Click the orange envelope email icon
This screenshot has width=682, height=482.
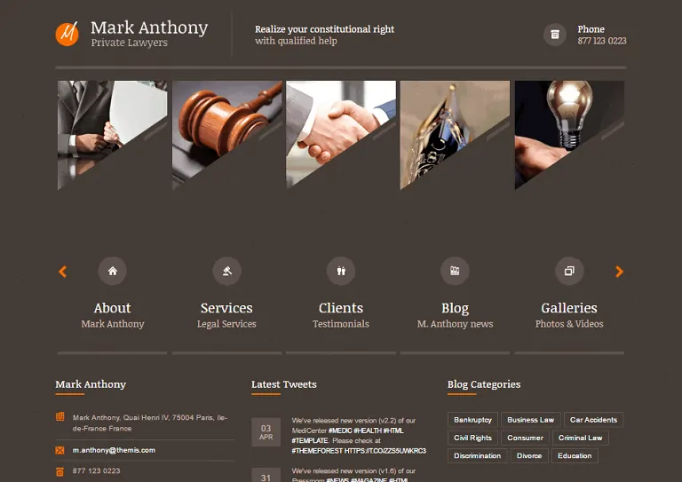(60, 450)
